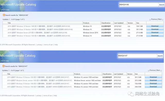Open the KB4524148 ARM64 update title
Viewport: 165px width, 101px height.
pyautogui.click(x=40, y=29)
